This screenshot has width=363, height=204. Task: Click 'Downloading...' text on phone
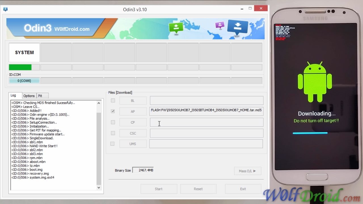pyautogui.click(x=316, y=114)
